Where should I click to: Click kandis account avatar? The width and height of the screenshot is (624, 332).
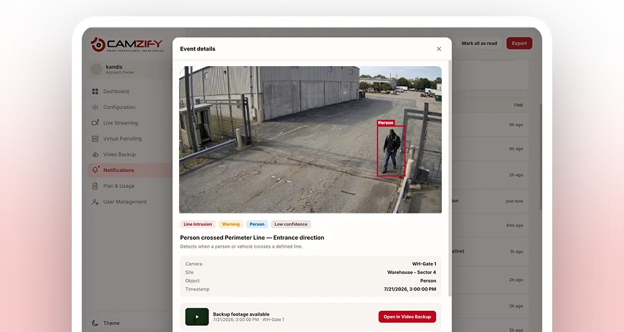[96, 69]
